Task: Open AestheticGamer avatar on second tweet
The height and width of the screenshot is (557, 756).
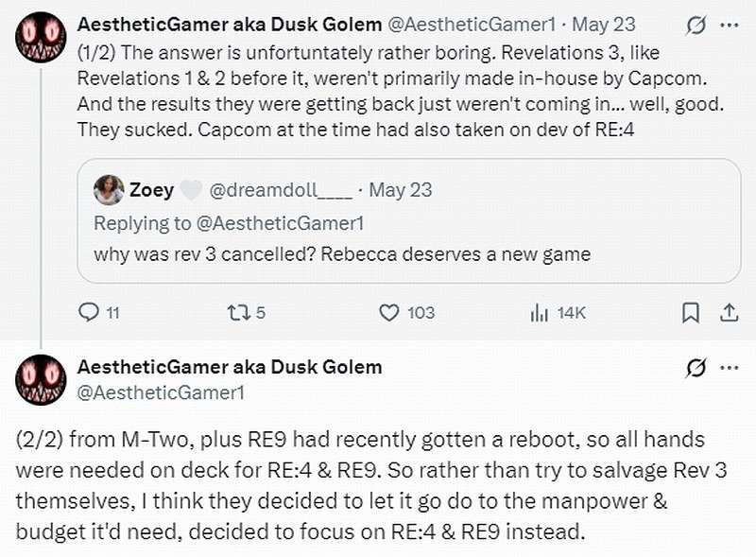Action: (40, 380)
